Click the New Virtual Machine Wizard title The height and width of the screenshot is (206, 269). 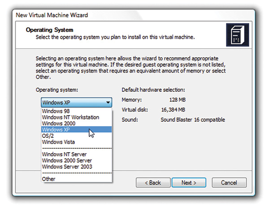pos(52,15)
